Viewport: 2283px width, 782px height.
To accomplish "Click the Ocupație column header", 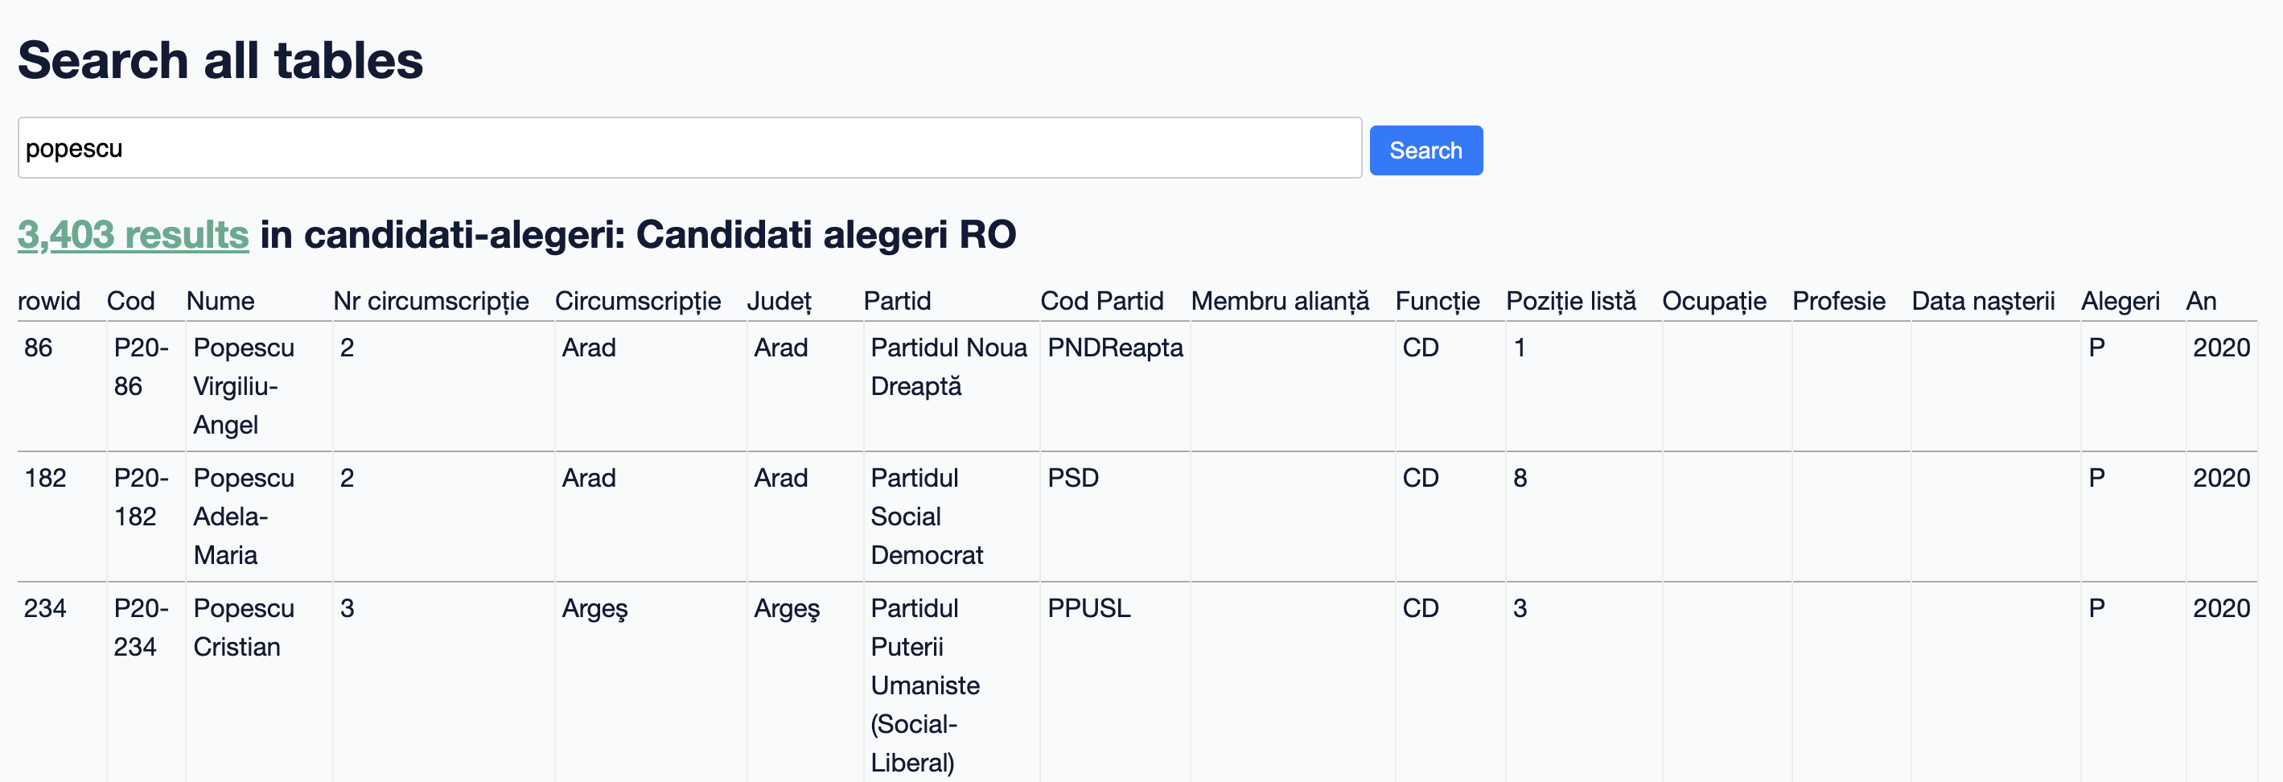I will [1714, 301].
